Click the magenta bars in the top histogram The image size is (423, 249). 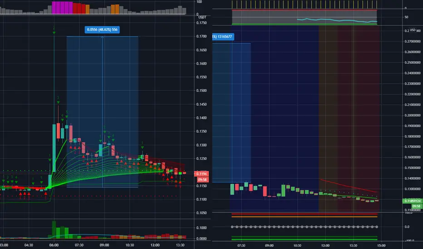tap(62, 8)
